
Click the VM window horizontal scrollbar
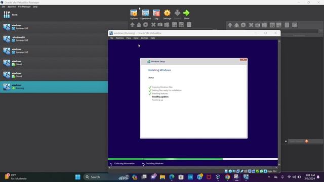click(x=192, y=167)
